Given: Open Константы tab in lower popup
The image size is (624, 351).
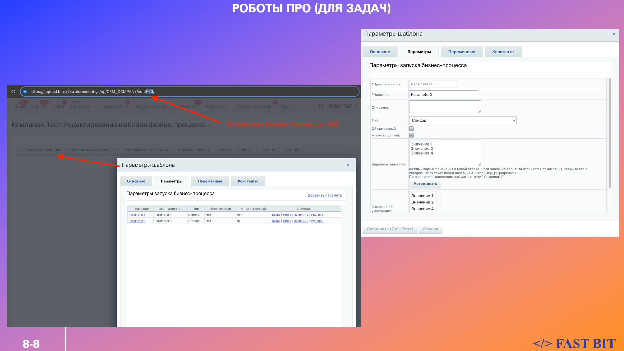Looking at the screenshot, I should point(247,181).
